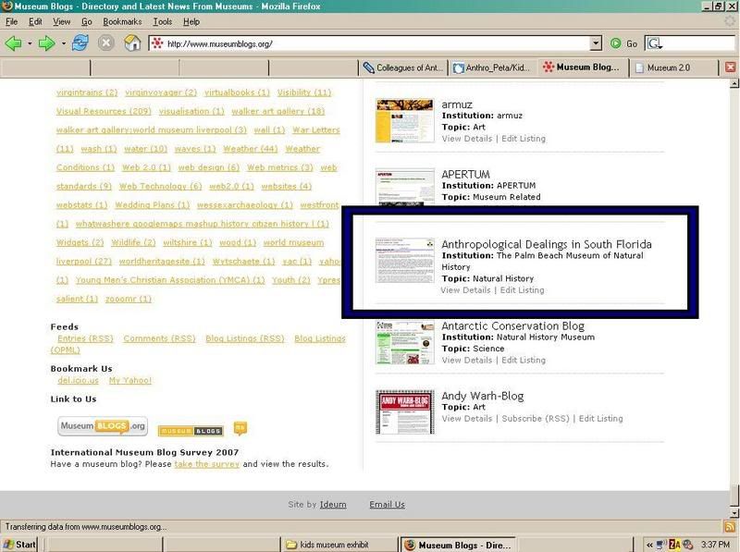
Task: Click View Details under armuz
Action: 467,139
